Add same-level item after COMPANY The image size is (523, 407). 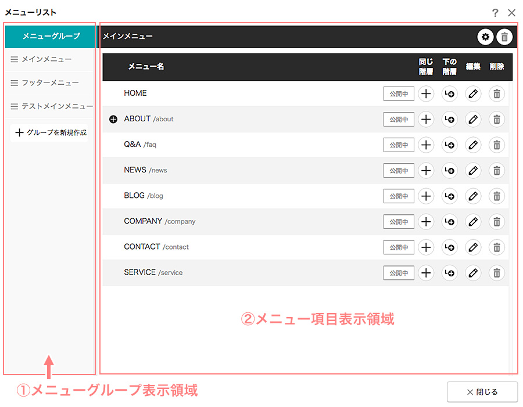click(x=426, y=222)
